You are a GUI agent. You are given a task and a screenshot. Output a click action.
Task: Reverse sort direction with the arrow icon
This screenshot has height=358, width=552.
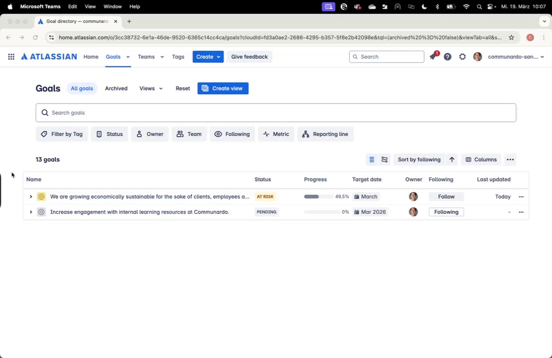452,160
